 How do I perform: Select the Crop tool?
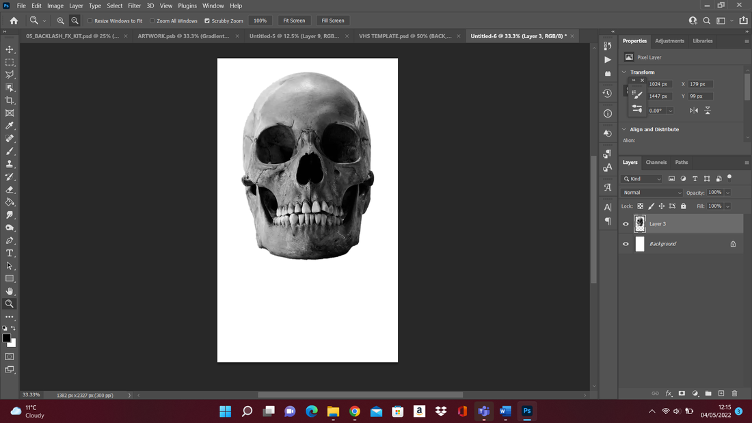(x=10, y=100)
